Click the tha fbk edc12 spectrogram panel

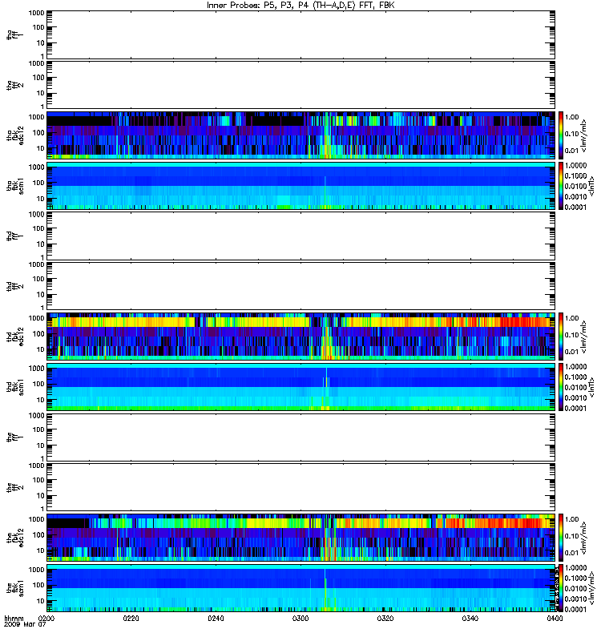pyautogui.click(x=301, y=135)
